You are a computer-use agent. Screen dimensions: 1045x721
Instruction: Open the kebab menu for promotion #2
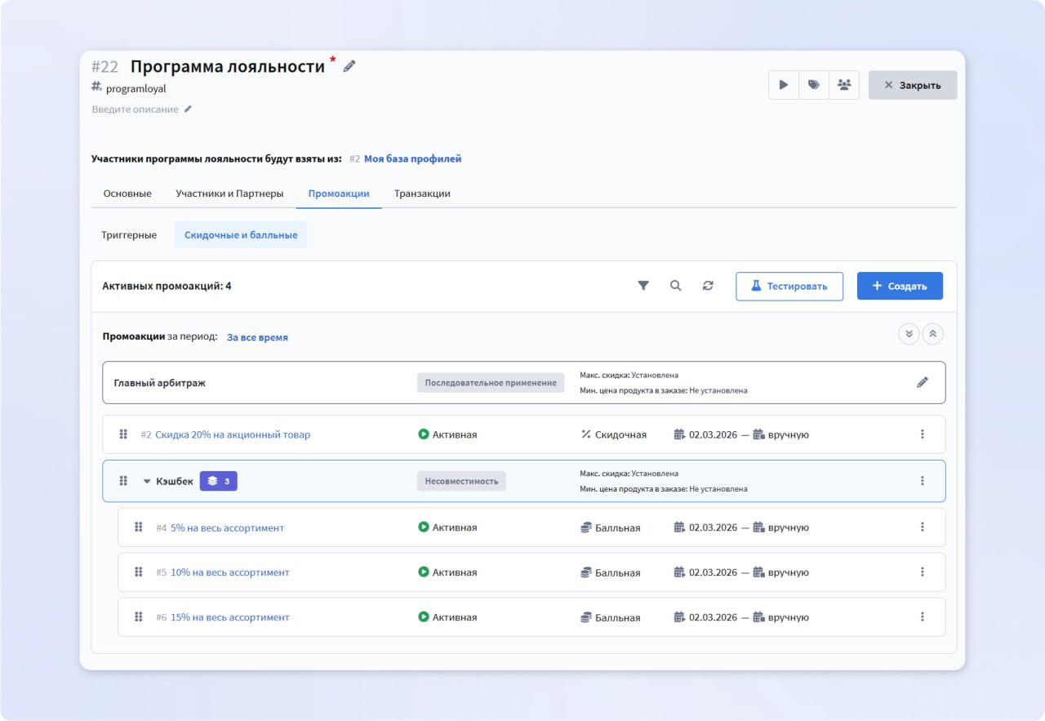(x=923, y=434)
